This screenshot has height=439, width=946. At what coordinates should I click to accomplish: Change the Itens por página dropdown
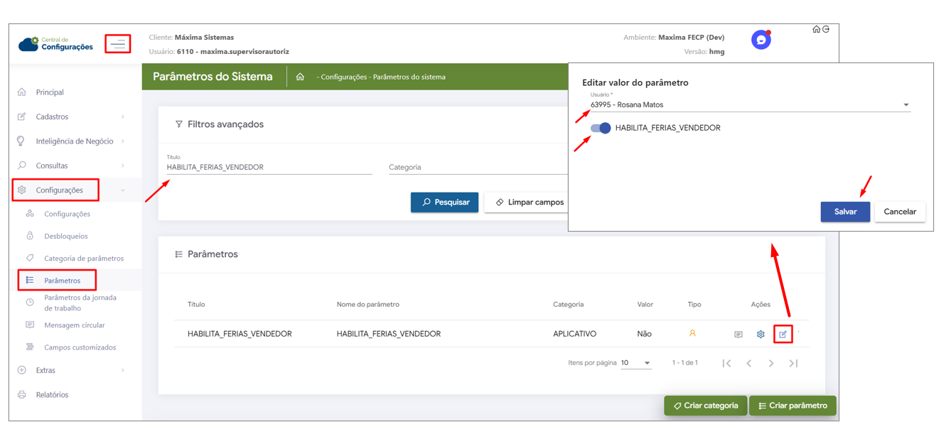tap(635, 363)
